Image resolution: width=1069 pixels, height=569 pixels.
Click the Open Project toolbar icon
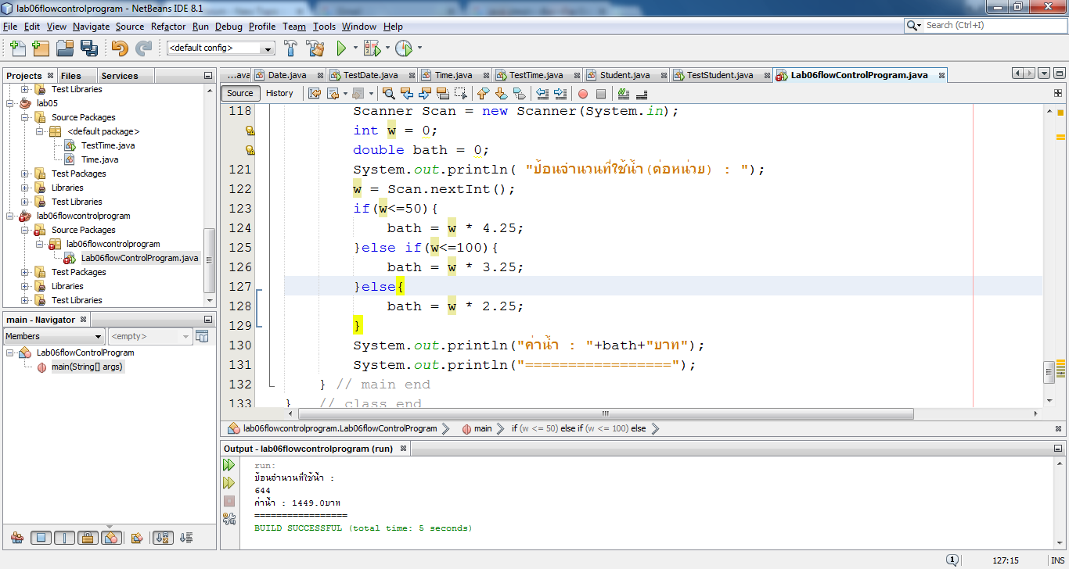[x=65, y=48]
